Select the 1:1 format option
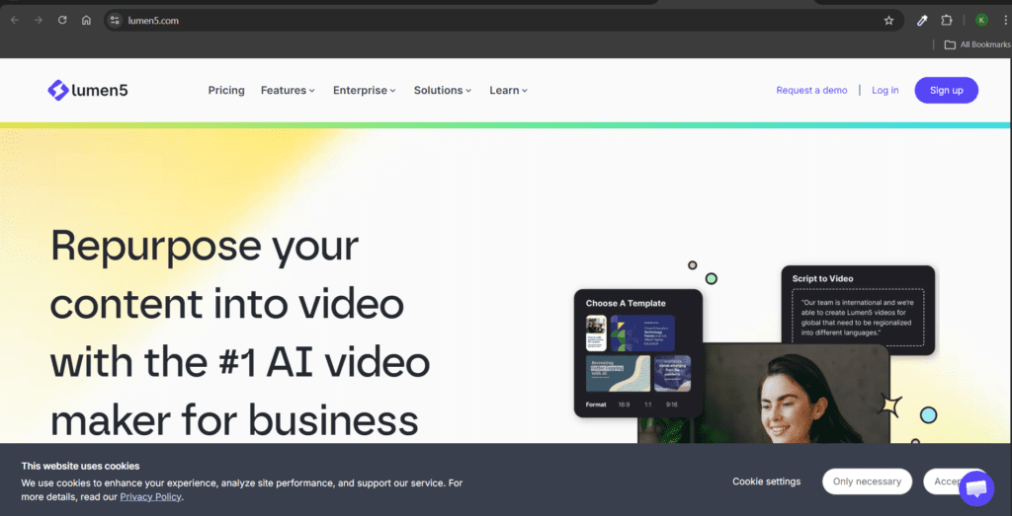 tap(649, 405)
